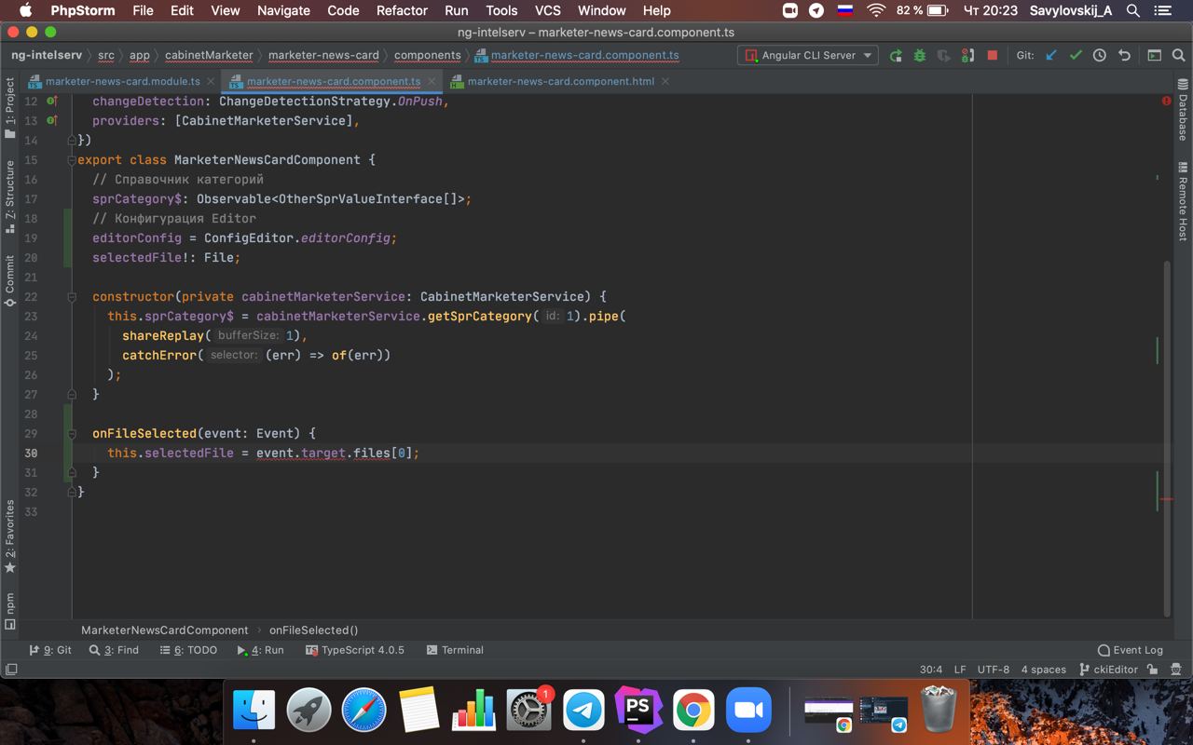
Task: Close the marker-news-card.module.ts tab
Action: [x=212, y=81]
